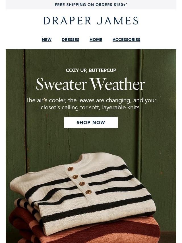This screenshot has height=243, width=182.
Task: Go to the DRESSES category
Action: [71, 40]
